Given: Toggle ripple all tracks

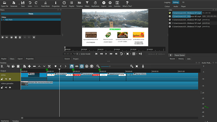Looking at the screenshot, I should point(86,66).
